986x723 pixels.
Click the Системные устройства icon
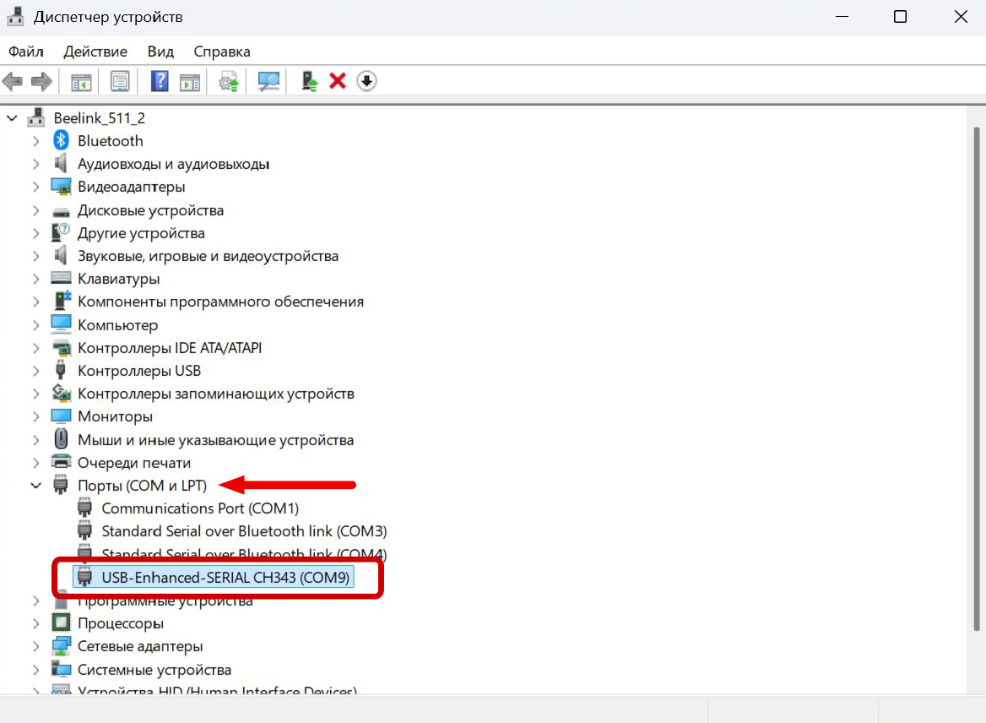[x=61, y=668]
